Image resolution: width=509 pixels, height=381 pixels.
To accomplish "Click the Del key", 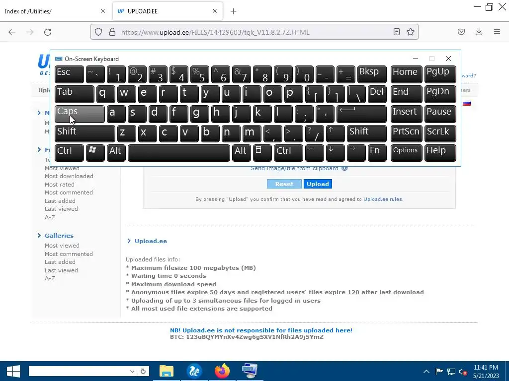I will coord(377,94).
